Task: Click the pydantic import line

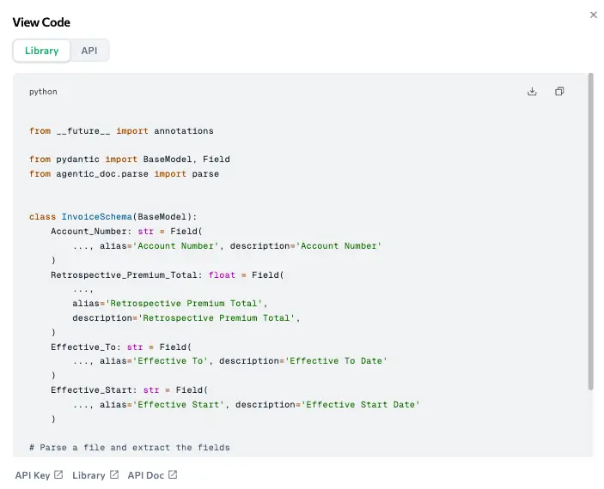Action: pyautogui.click(x=129, y=160)
